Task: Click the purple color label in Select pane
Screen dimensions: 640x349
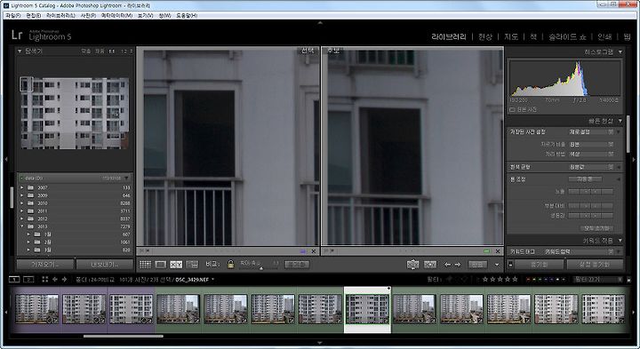Action: tap(303, 251)
